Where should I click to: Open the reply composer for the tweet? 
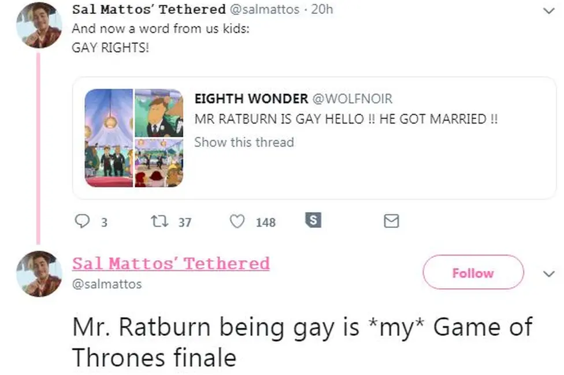click(x=83, y=221)
